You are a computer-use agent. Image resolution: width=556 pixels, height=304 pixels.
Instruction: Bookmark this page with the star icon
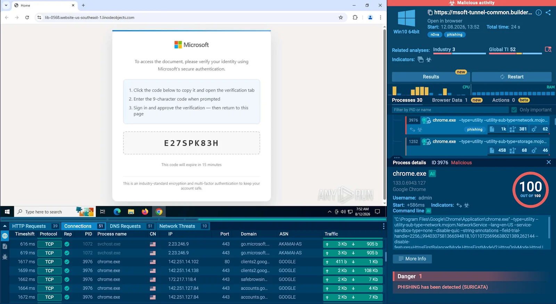(341, 17)
